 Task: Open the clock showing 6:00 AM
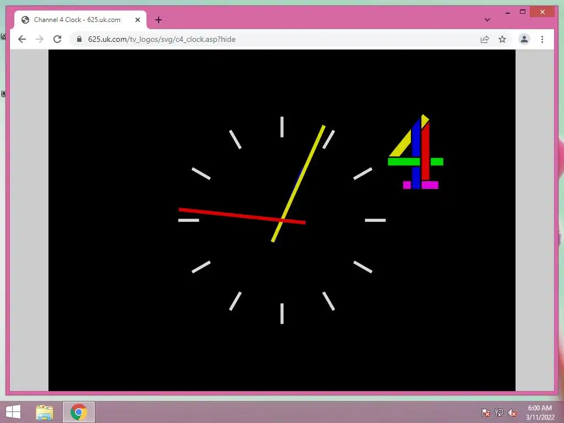[x=540, y=413]
